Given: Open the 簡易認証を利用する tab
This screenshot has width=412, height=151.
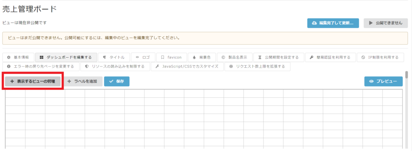Looking at the screenshot, I should pyautogui.click(x=330, y=57).
